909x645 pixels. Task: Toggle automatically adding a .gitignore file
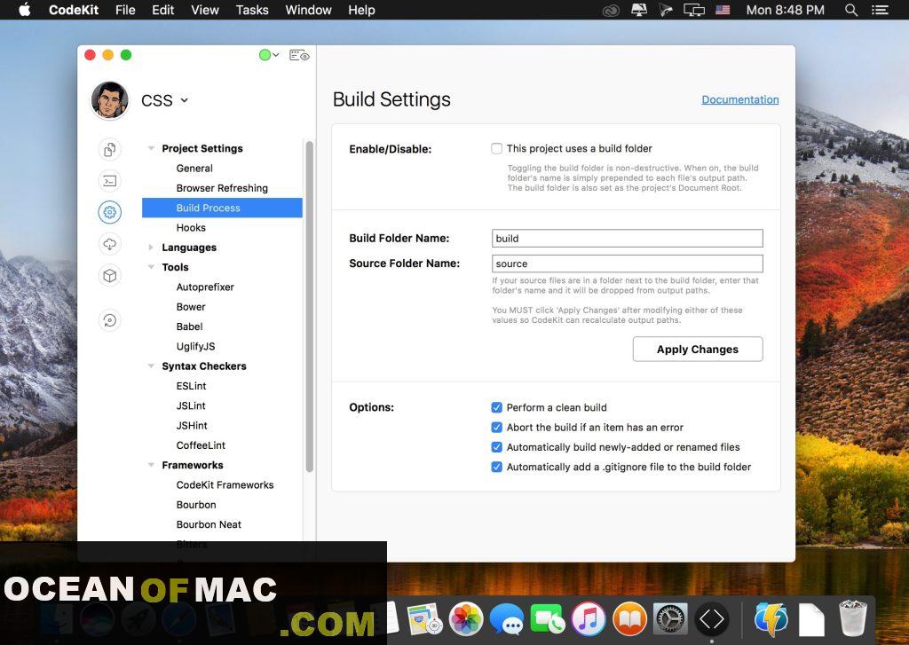pos(497,467)
